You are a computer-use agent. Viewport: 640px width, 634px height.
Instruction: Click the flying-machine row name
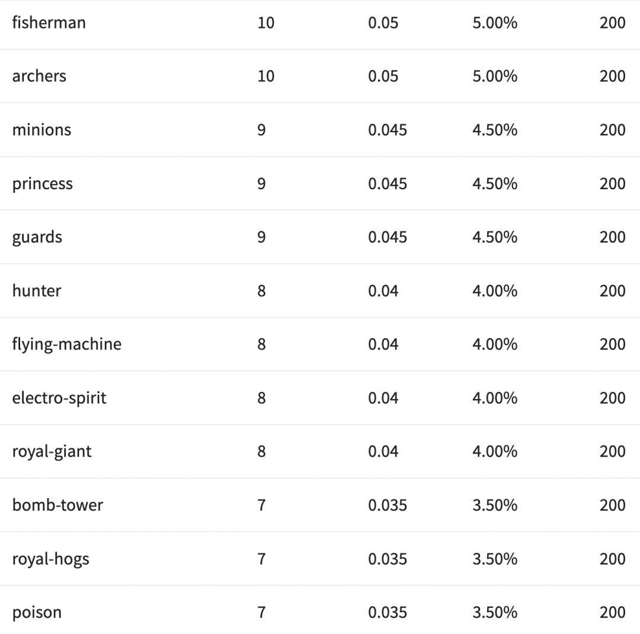click(66, 345)
